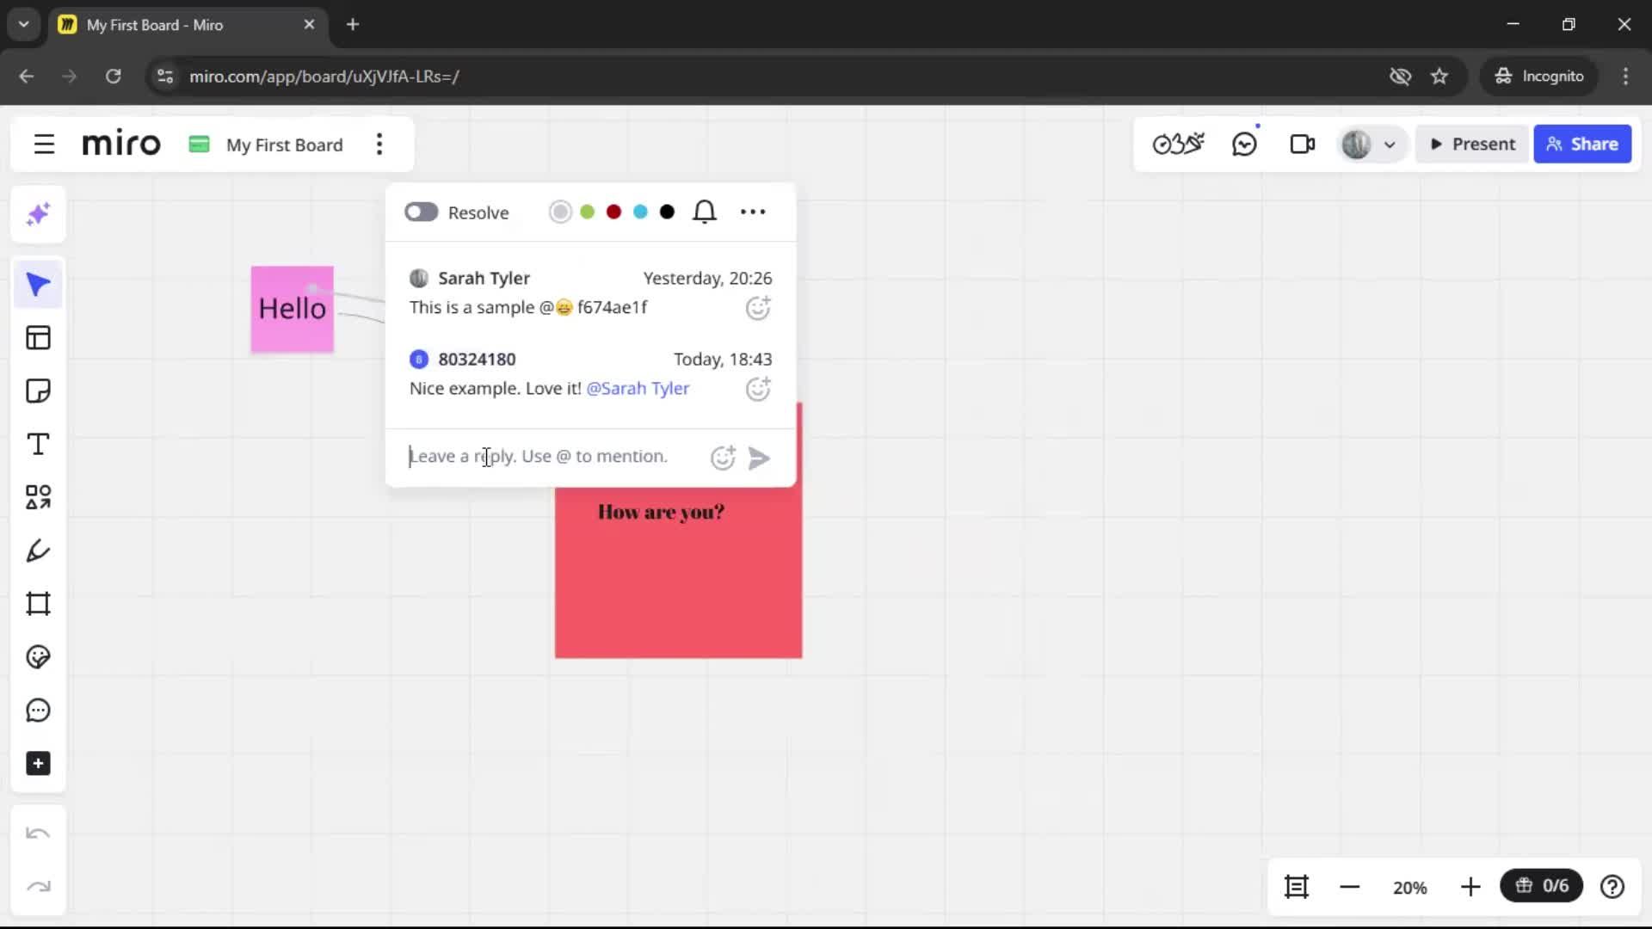This screenshot has height=929, width=1652.
Task: Toggle the Resolve switch
Action: (422, 212)
